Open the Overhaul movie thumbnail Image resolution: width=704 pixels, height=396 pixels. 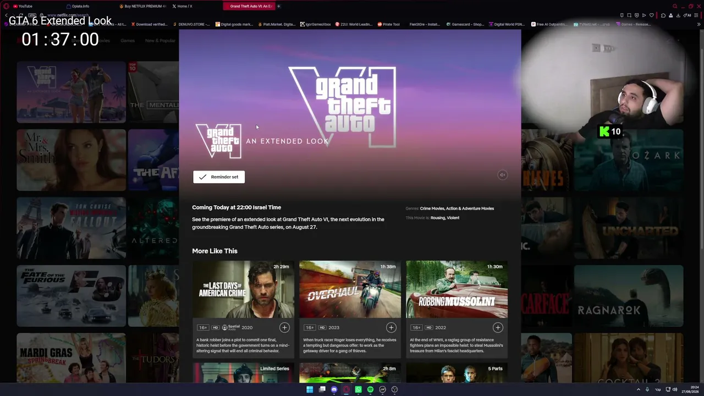pos(350,289)
